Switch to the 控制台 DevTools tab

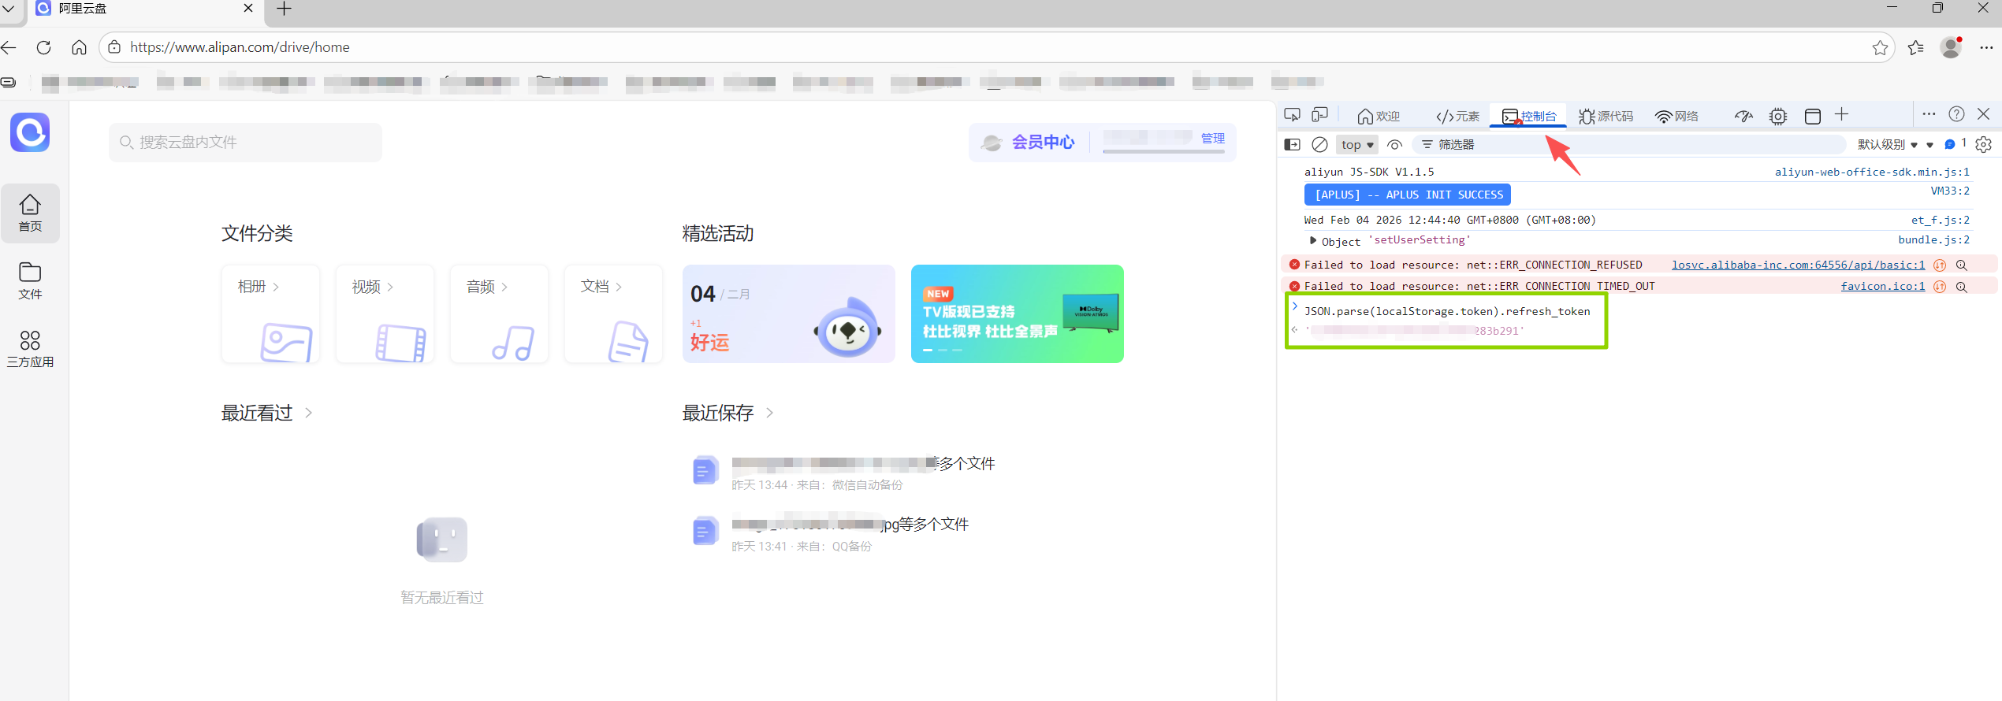pyautogui.click(x=1529, y=117)
